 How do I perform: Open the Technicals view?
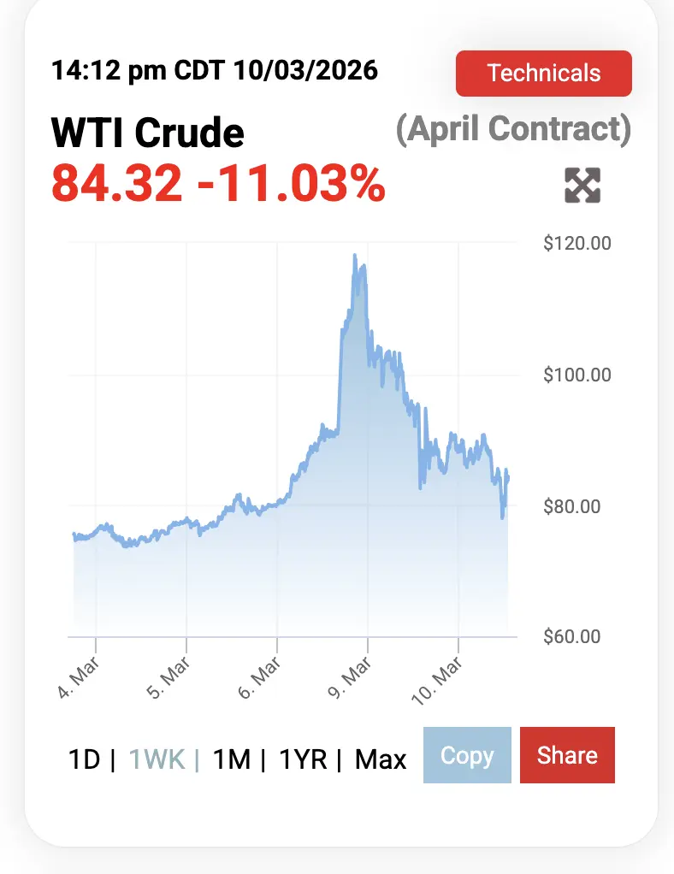pyautogui.click(x=544, y=74)
